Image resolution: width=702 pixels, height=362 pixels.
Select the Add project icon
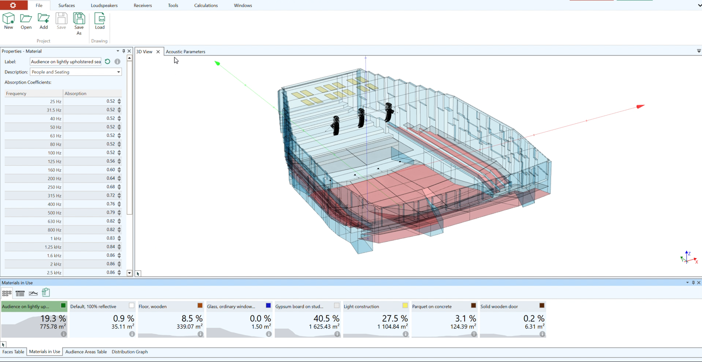click(x=43, y=20)
